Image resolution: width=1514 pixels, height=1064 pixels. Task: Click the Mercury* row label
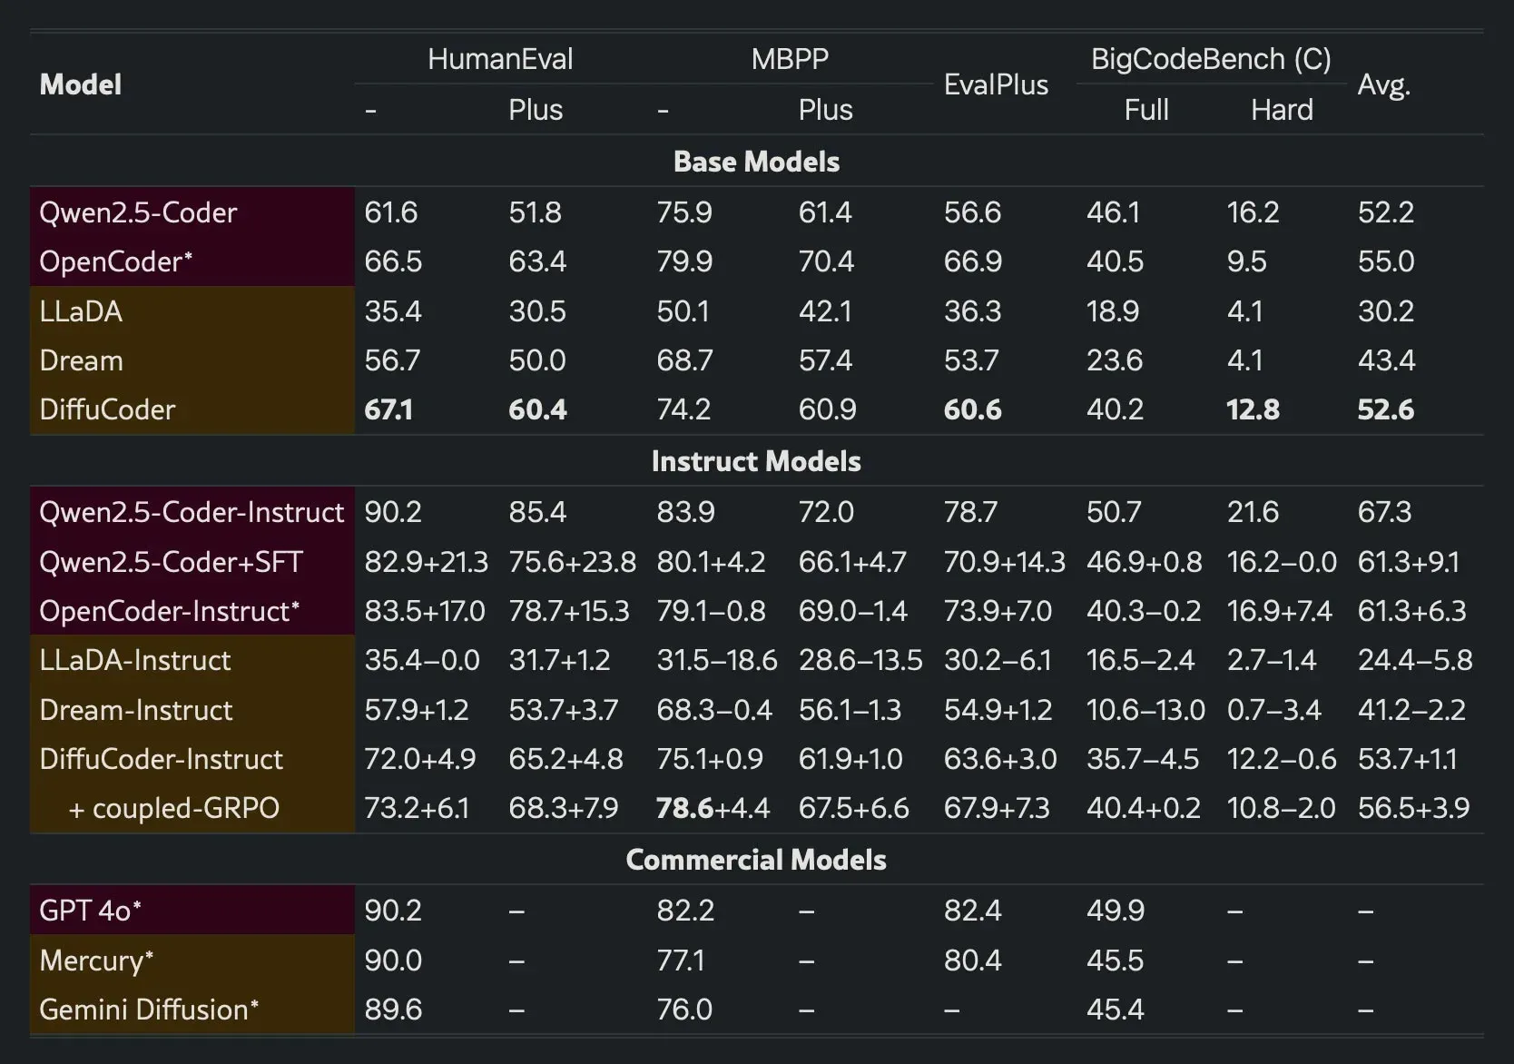[x=96, y=961]
